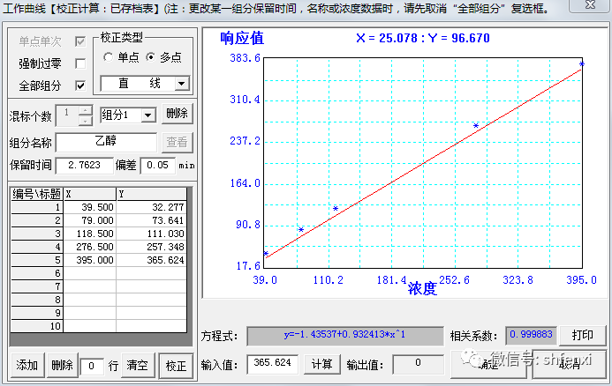Expand the 组分1 component dropdown
Image resolution: width=612 pixels, height=386 pixels.
(147, 115)
